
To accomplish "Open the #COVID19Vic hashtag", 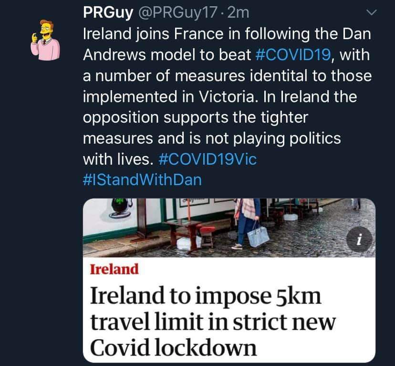I will pos(208,159).
